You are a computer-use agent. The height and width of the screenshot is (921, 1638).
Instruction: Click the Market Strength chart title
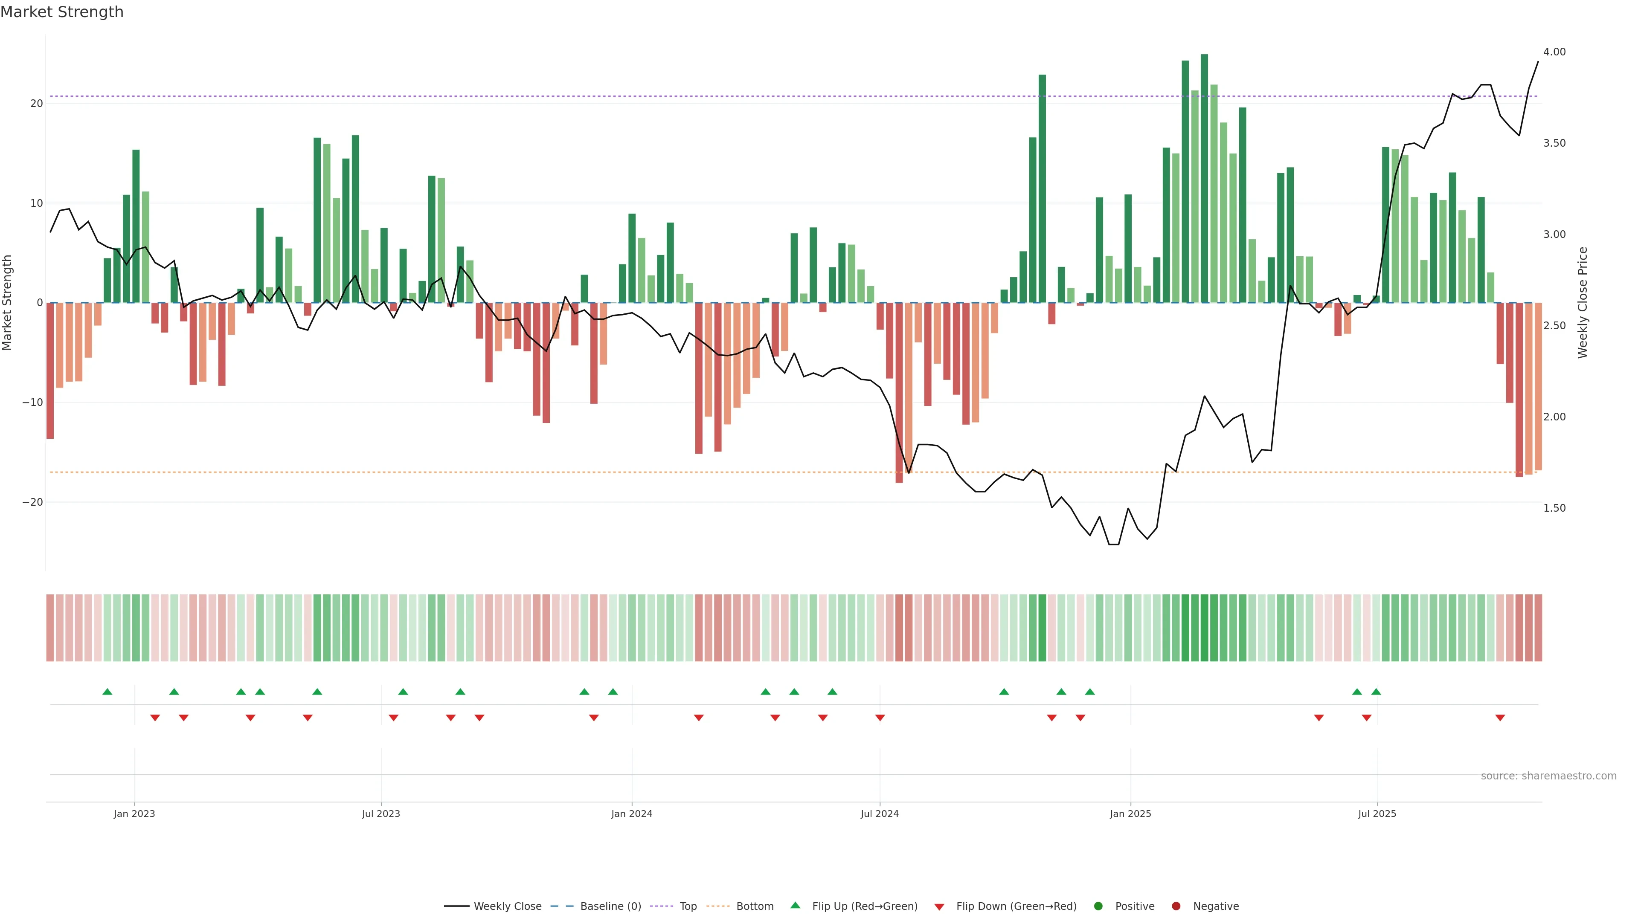62,12
